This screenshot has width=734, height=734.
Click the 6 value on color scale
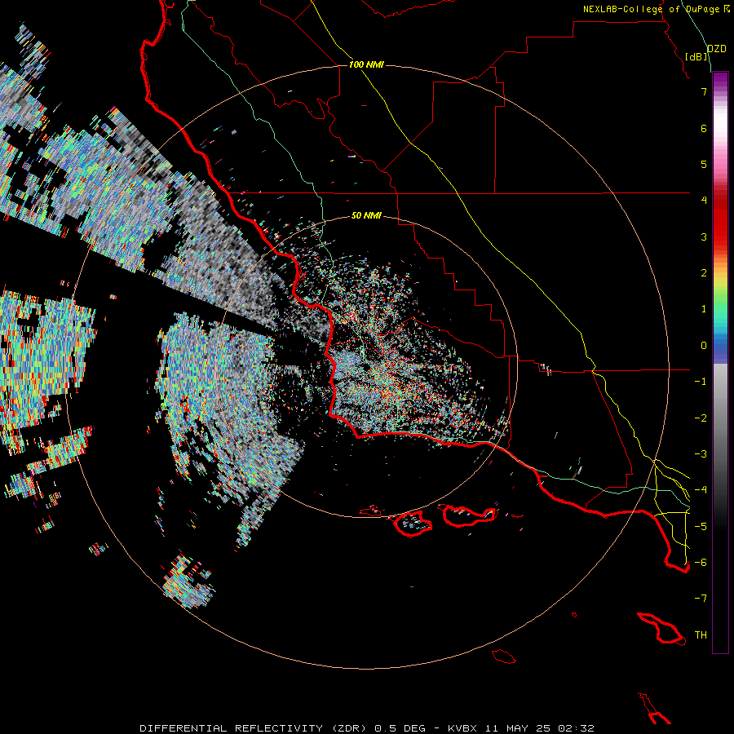704,128
